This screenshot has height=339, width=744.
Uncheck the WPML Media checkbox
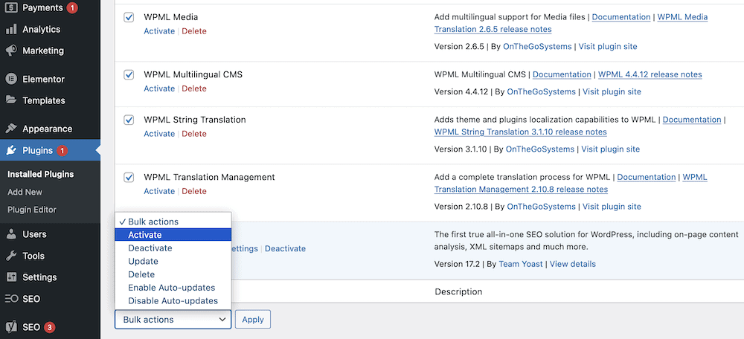click(129, 16)
